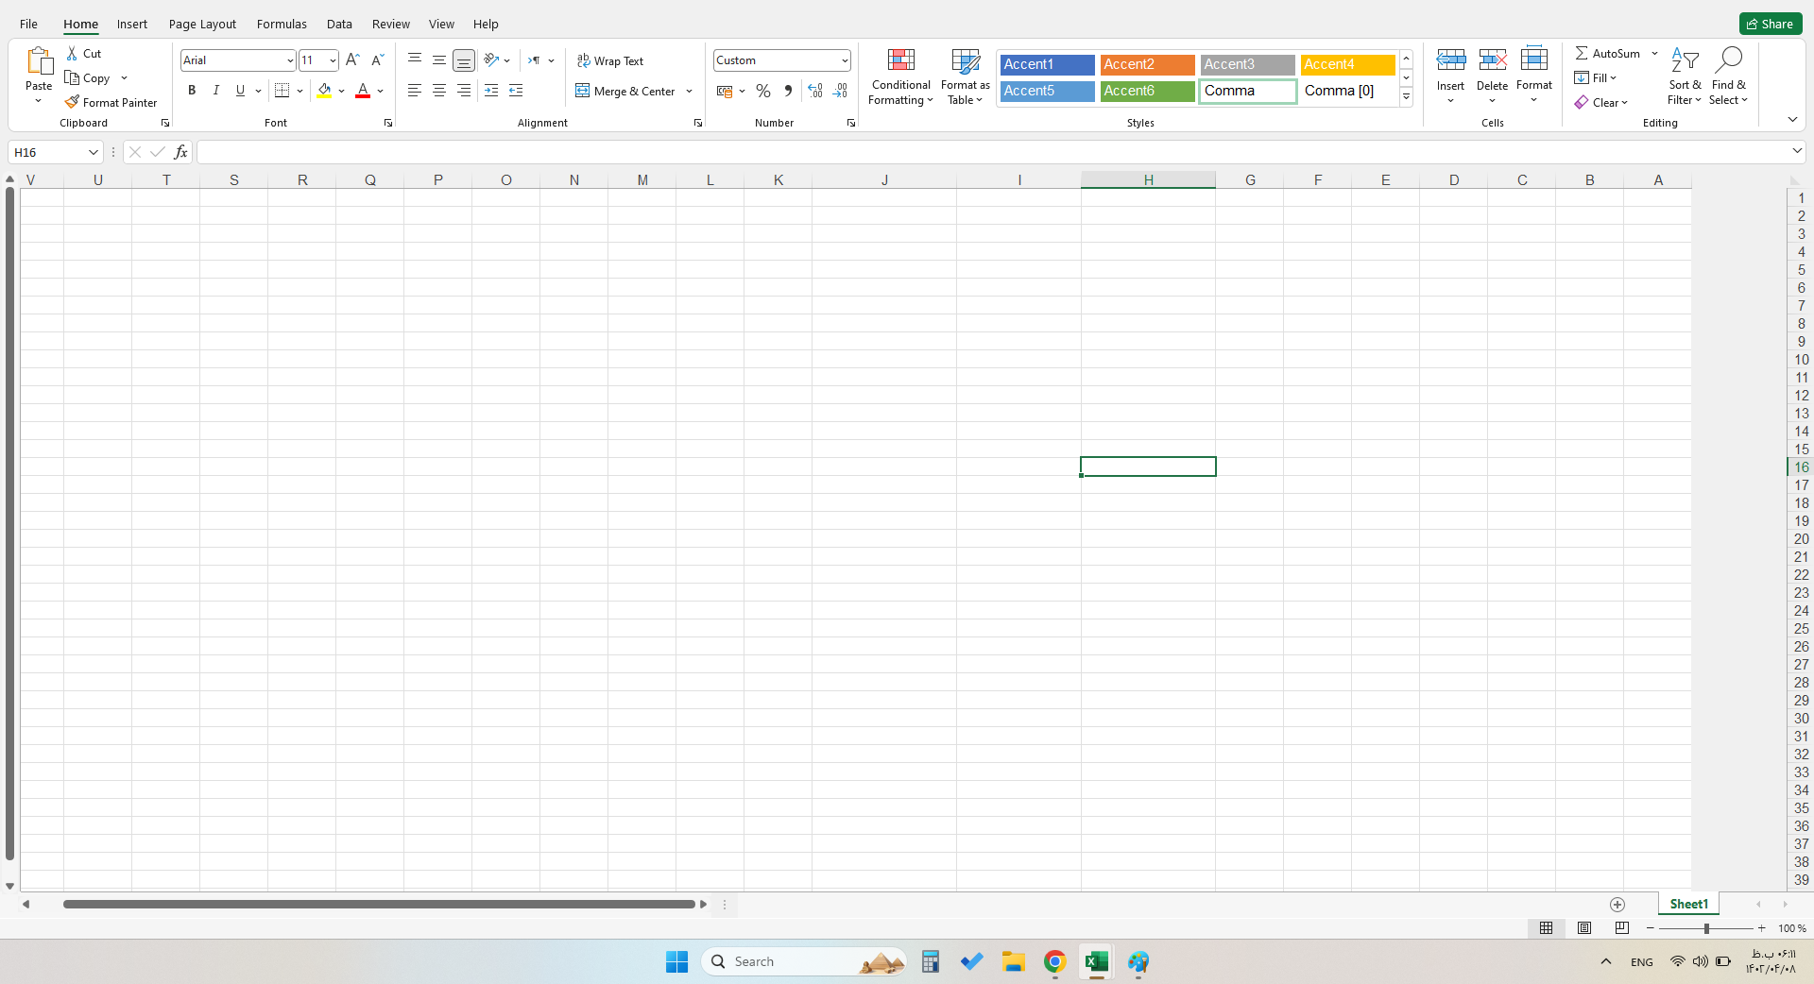This screenshot has width=1814, height=984.
Task: Open Format as Table gallery
Action: click(x=966, y=77)
